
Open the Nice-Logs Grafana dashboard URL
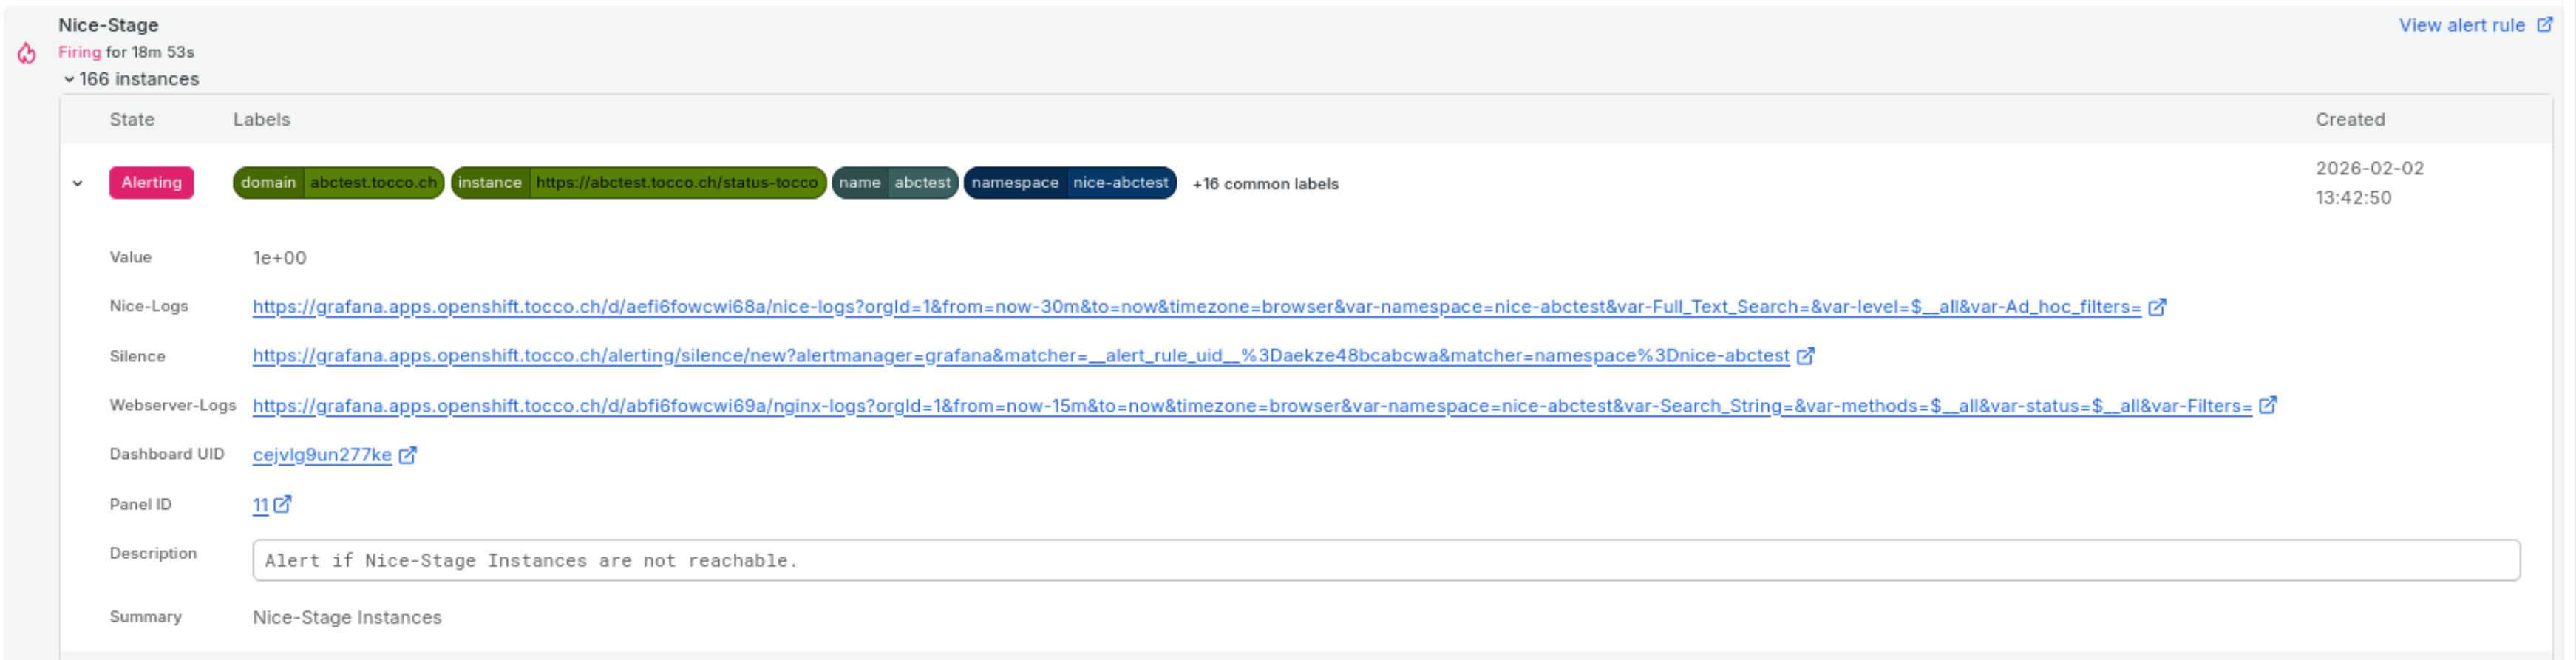click(1195, 307)
